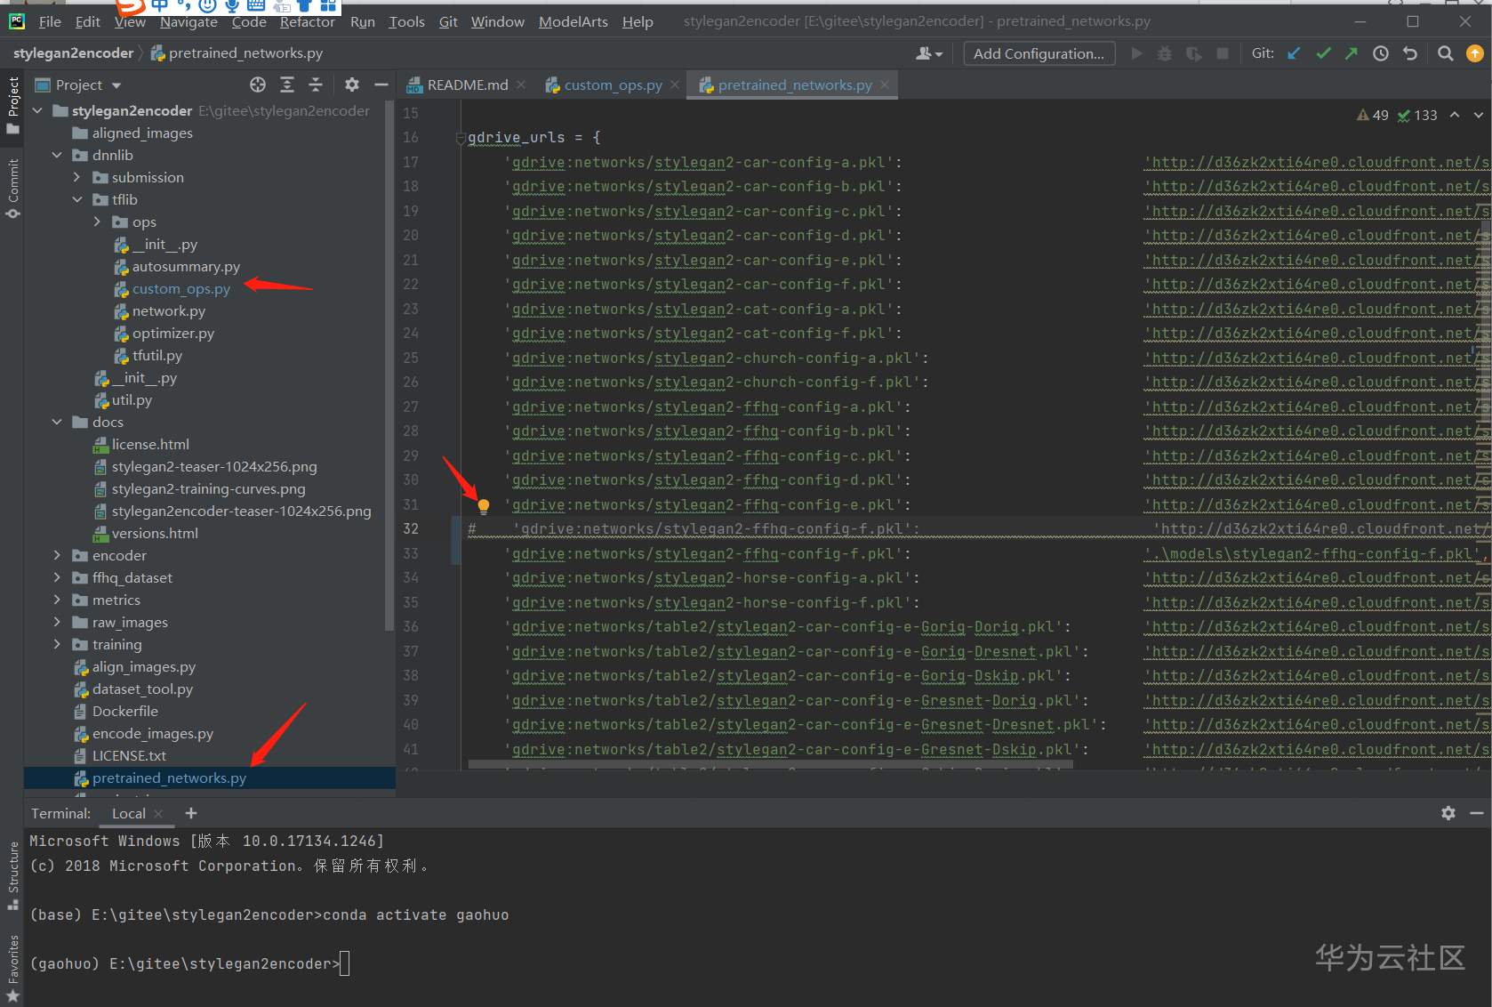This screenshot has width=1492, height=1007.
Task: Switch to the custom_ops.py tab
Action: (613, 85)
